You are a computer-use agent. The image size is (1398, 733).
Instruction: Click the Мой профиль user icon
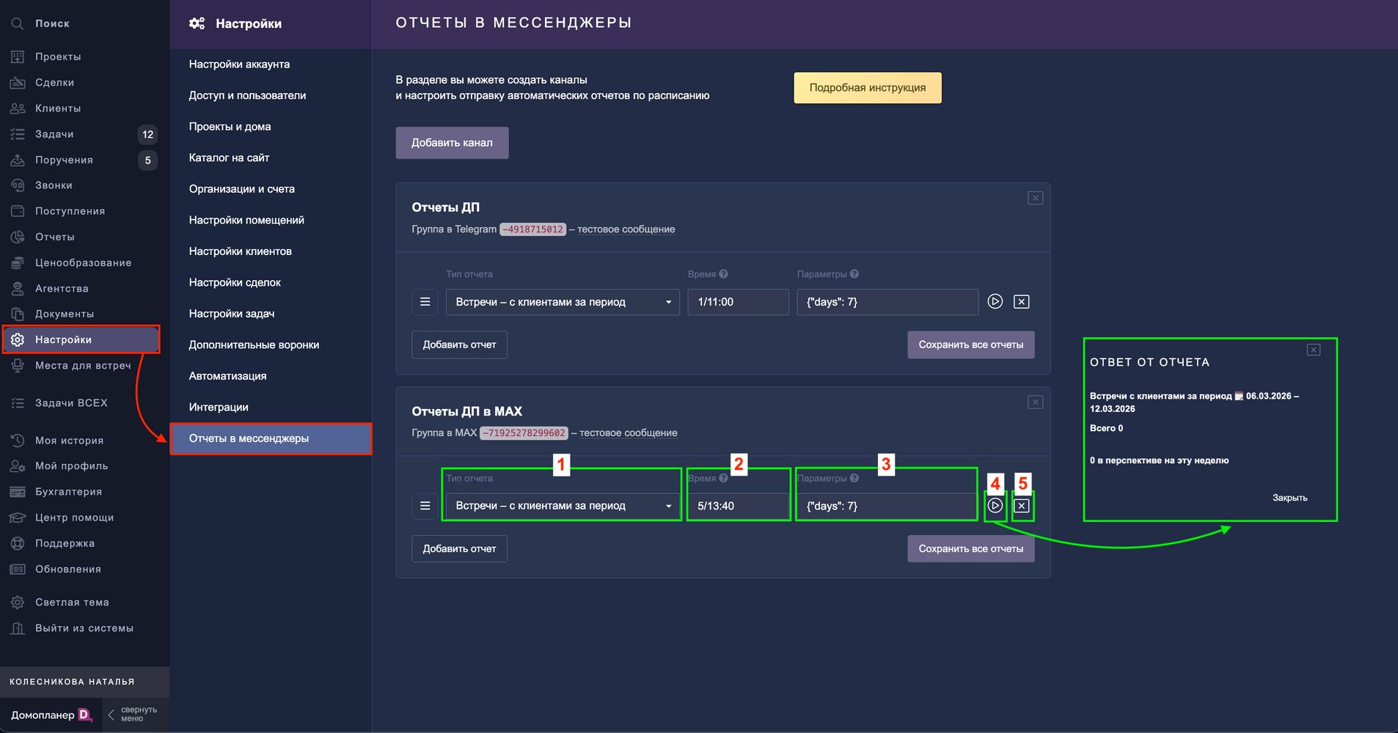[17, 466]
